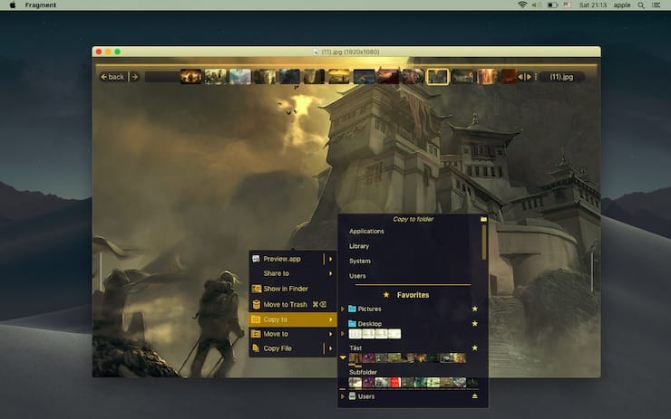The width and height of the screenshot is (671, 419).
Task: Click the volume icon in menu bar
Action: click(x=536, y=5)
